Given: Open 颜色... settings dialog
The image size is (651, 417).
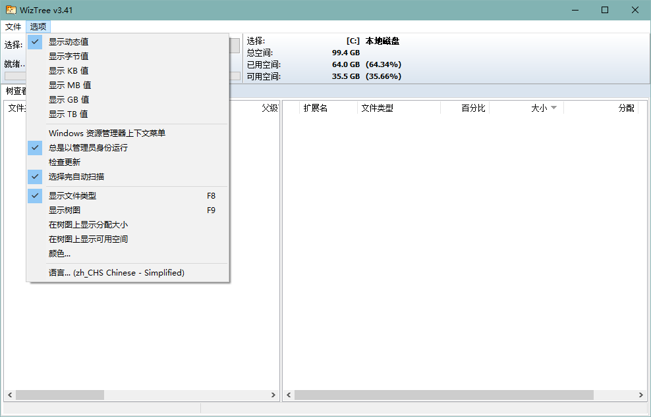Looking at the screenshot, I should [x=59, y=253].
